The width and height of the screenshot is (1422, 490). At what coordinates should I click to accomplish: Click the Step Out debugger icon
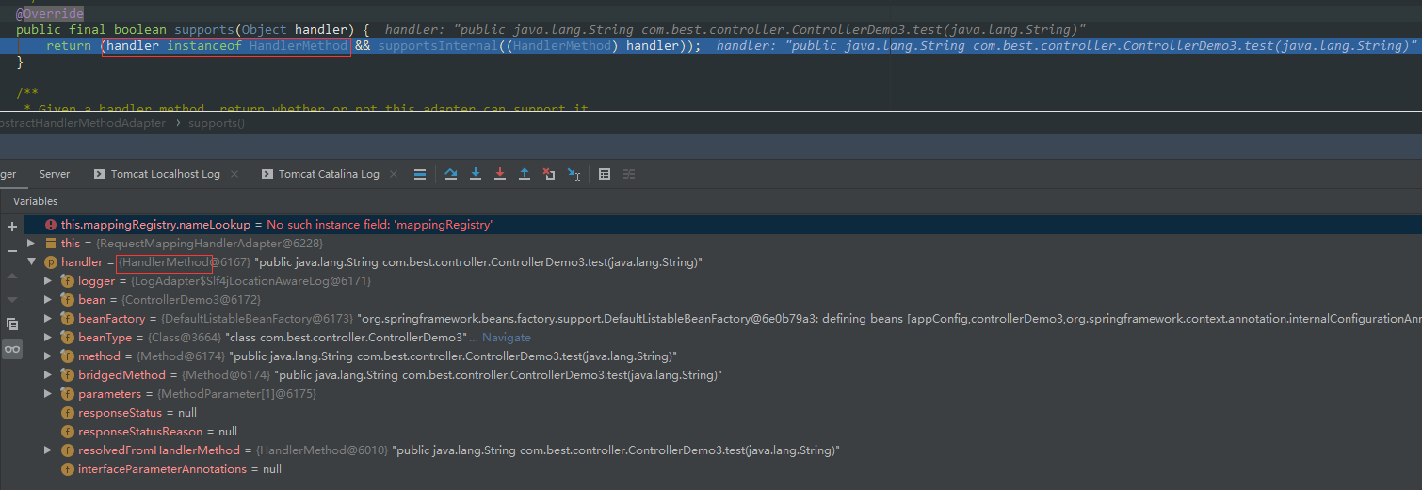[x=525, y=174]
